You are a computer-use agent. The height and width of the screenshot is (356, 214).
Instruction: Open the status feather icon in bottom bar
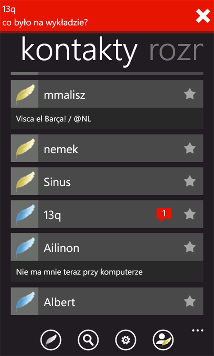51,340
